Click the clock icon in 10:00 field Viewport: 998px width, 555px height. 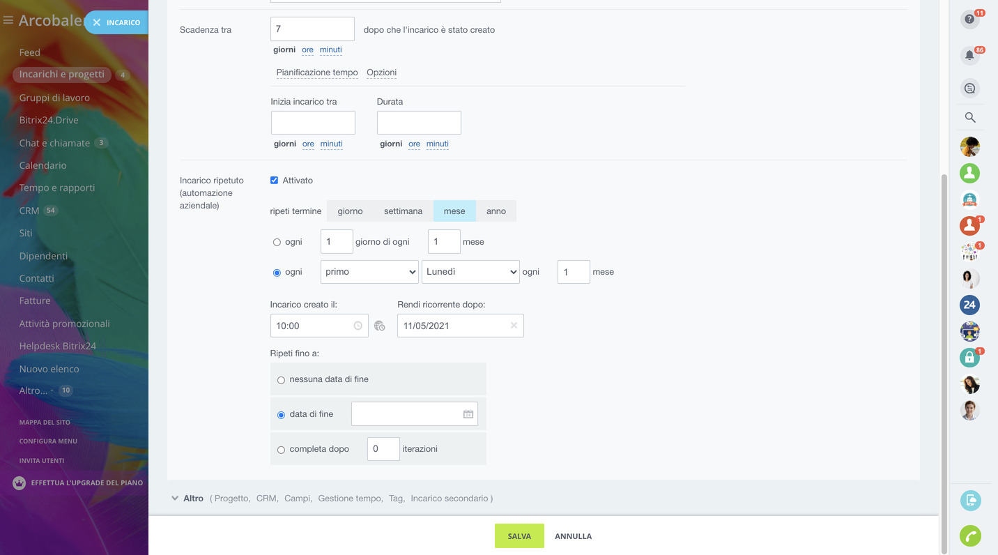(358, 326)
